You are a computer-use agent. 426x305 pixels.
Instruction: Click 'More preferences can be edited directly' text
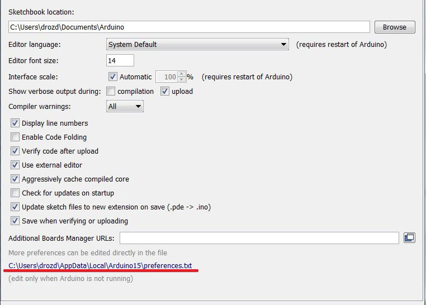click(x=88, y=253)
